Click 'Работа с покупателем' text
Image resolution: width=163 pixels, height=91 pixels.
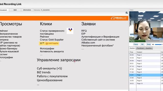pyautogui.click(x=52, y=76)
